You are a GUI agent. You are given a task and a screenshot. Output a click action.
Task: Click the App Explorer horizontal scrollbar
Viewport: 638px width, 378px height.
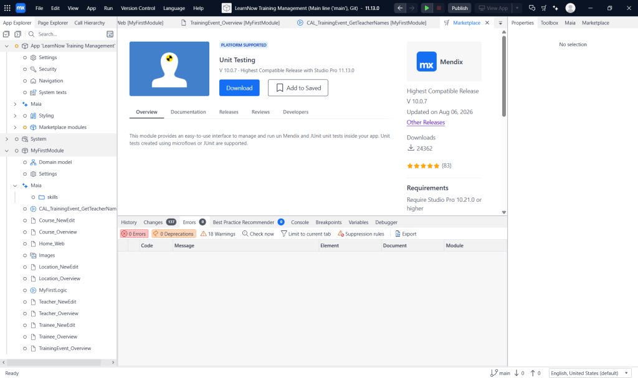(54, 362)
